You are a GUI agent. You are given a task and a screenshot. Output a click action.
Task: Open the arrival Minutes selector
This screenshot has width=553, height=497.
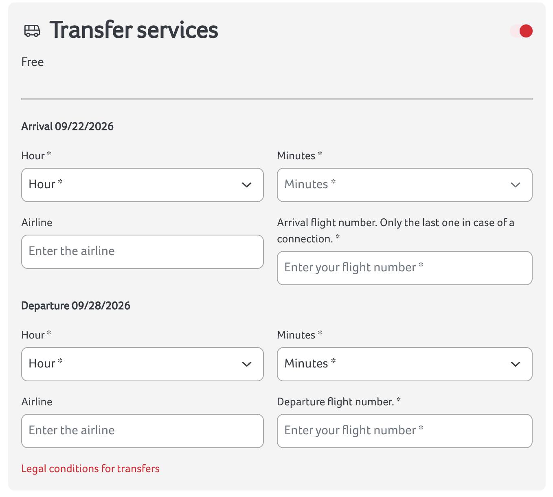(404, 185)
